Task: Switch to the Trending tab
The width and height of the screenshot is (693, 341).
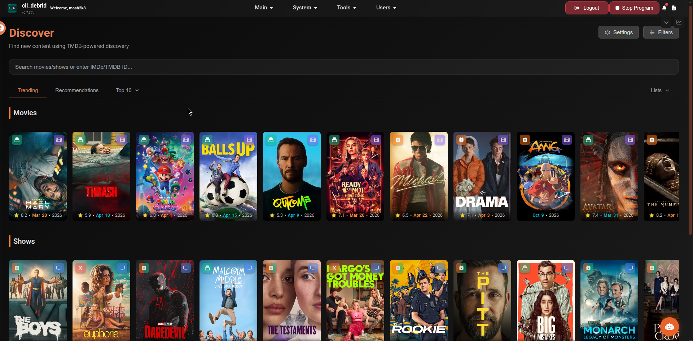Action: click(28, 90)
